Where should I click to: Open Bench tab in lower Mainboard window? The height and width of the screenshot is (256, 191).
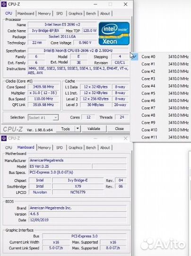(91, 147)
